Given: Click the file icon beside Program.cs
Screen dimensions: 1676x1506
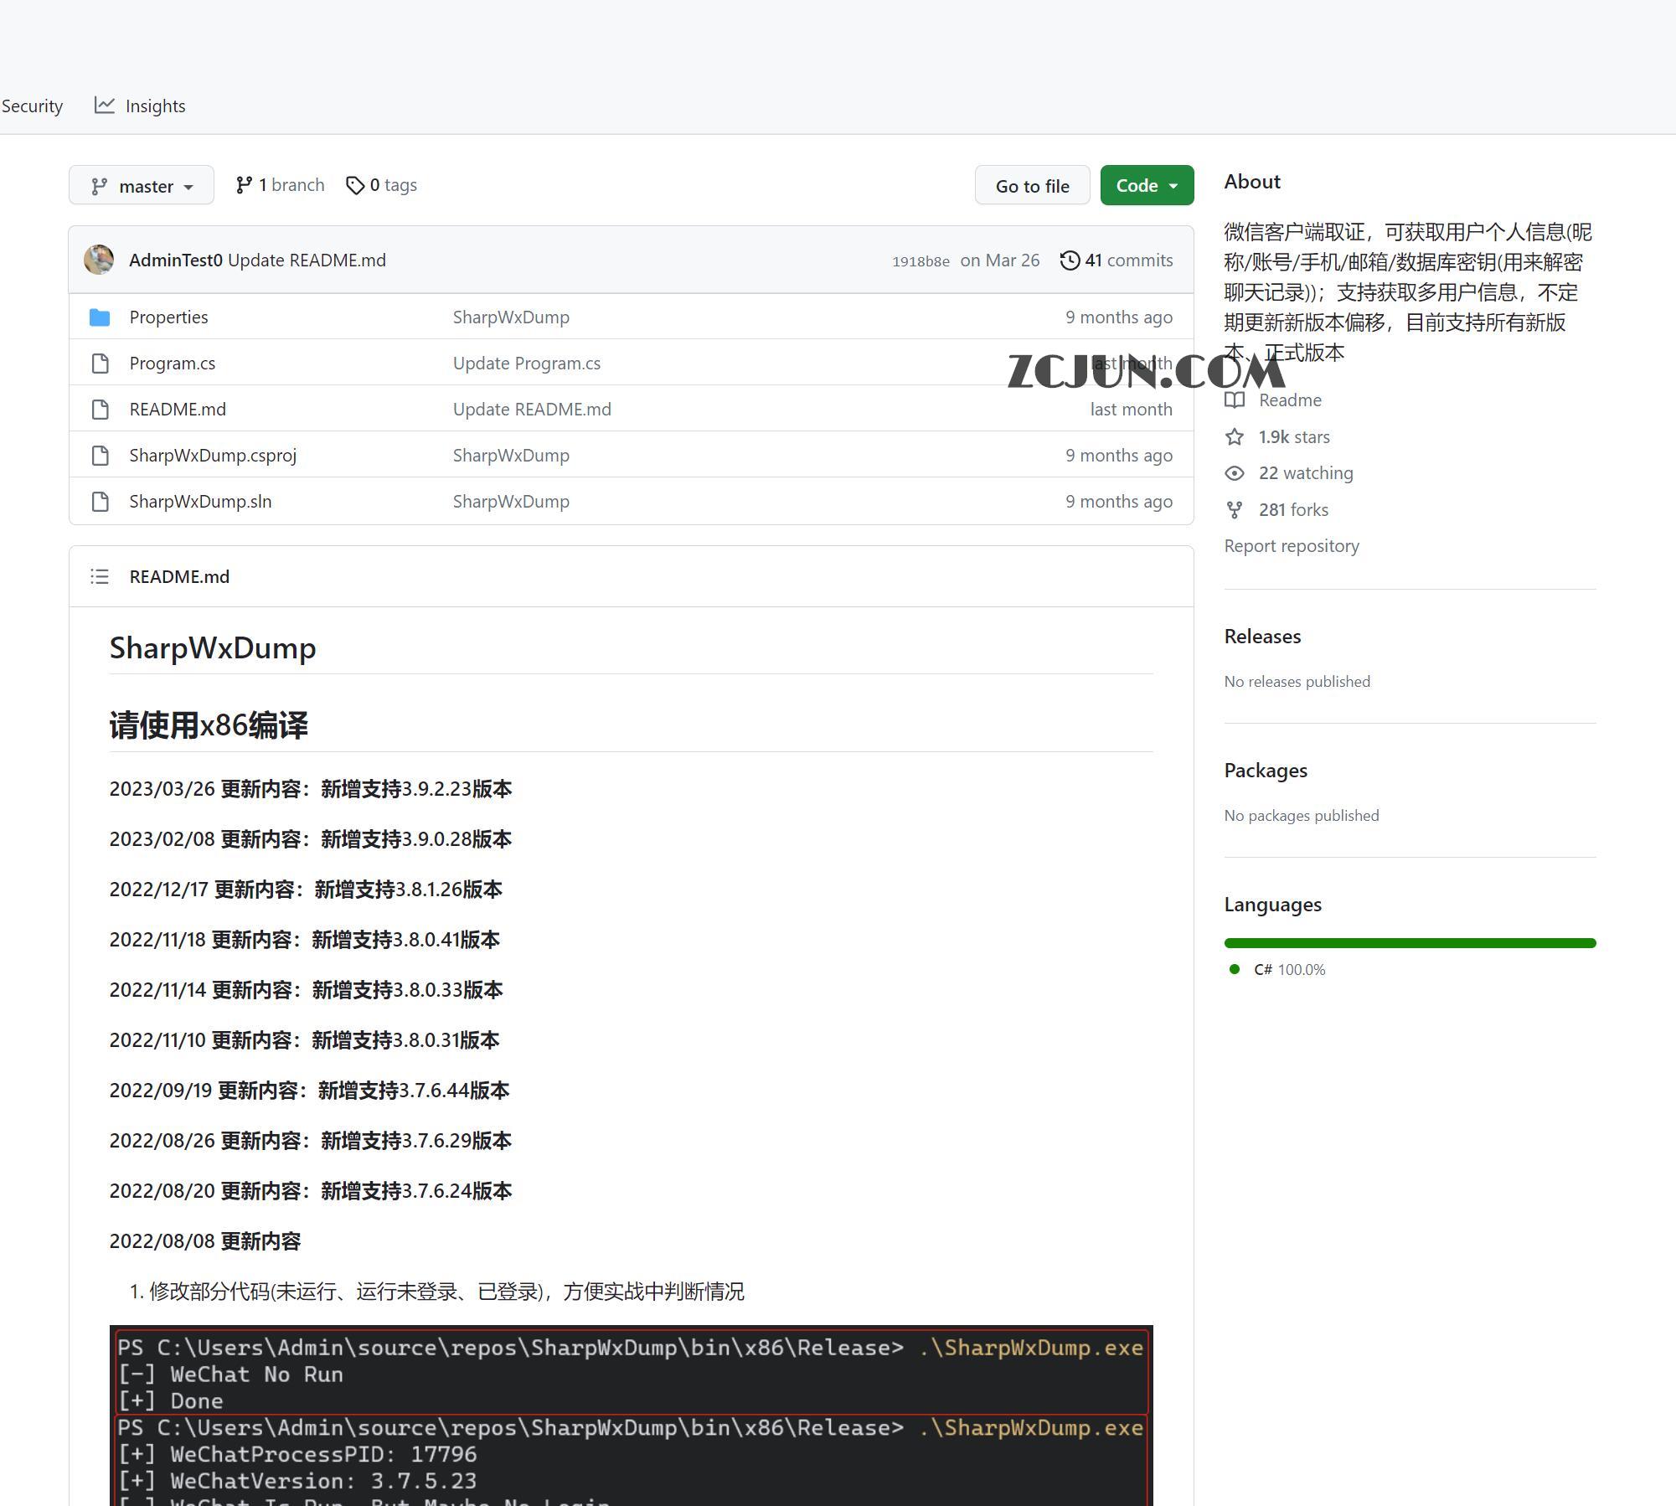Looking at the screenshot, I should (x=100, y=363).
